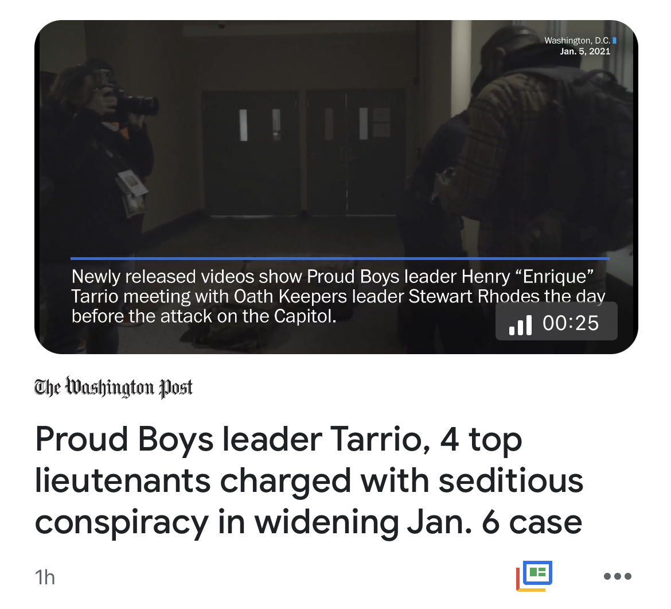Click the 'Post' word in publisher logo
The width and height of the screenshot is (671, 609).
point(176,387)
